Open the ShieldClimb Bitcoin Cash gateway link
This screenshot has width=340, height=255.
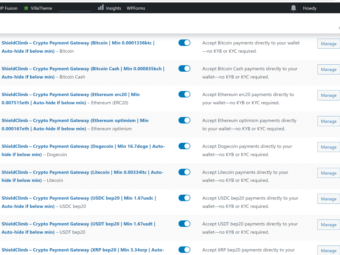(x=83, y=73)
